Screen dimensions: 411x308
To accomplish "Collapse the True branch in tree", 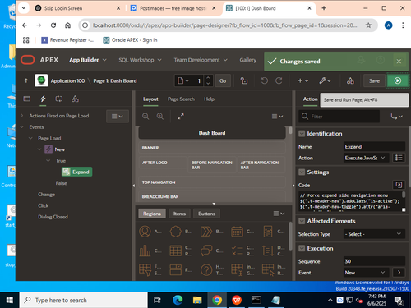I will (x=48, y=161).
